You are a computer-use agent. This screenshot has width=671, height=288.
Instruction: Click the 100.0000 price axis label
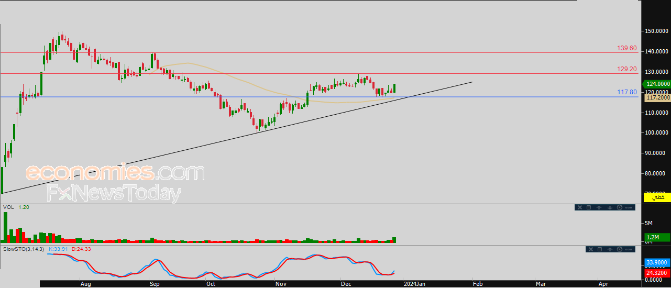pos(657,132)
